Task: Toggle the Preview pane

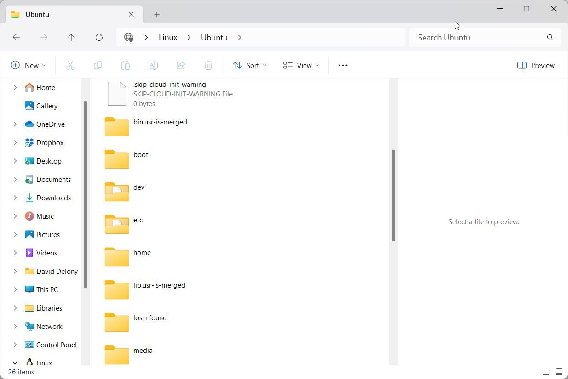Action: pos(535,65)
